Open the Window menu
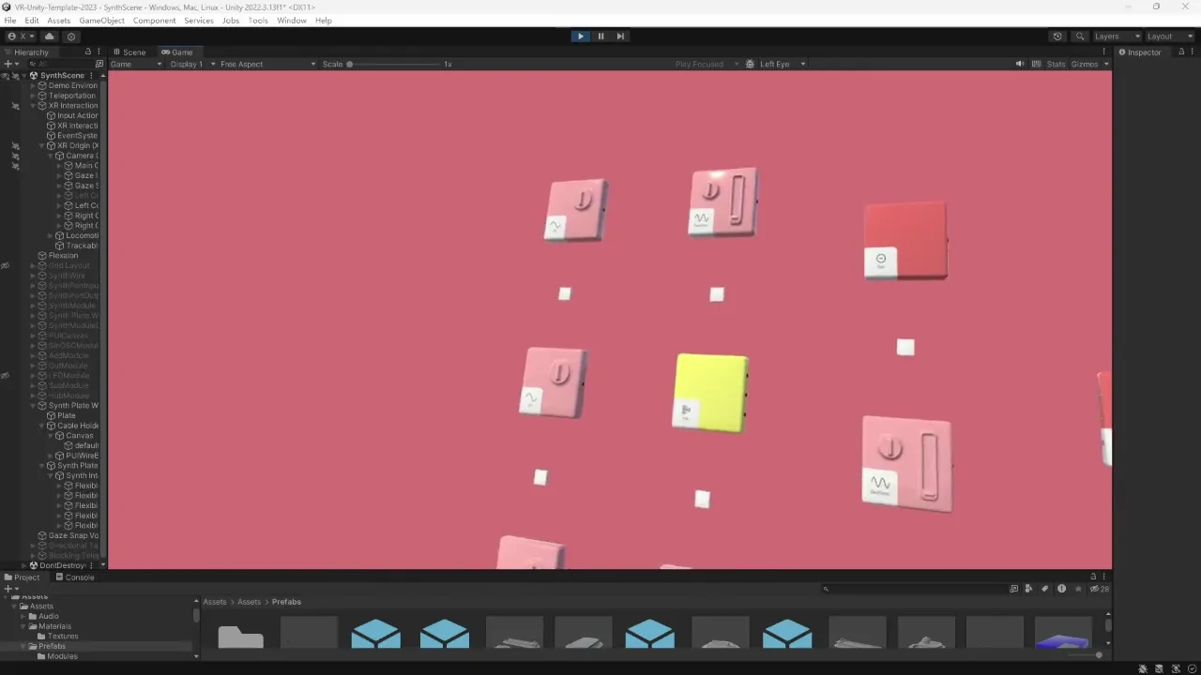 292,21
